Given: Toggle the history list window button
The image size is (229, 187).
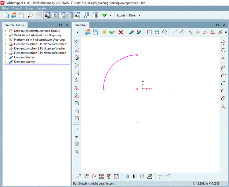Looking at the screenshot, I should click(x=39, y=15).
